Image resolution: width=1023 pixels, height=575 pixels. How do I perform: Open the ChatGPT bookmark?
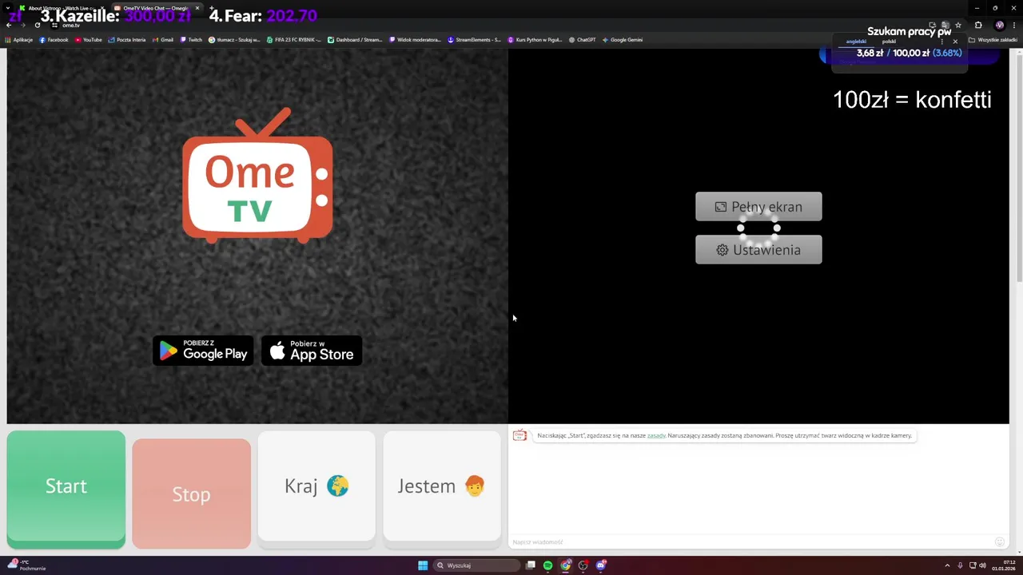pos(583,40)
